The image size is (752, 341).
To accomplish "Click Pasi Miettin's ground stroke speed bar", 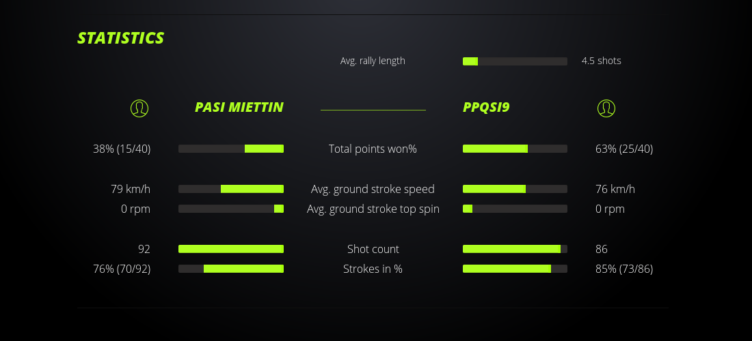I will (231, 189).
